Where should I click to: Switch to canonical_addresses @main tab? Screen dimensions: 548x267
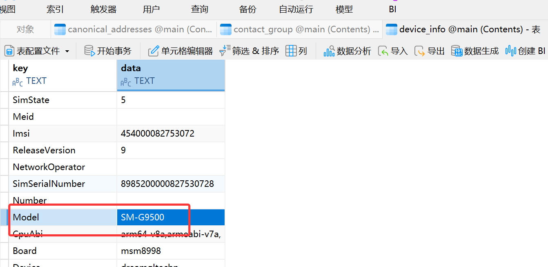click(x=134, y=29)
